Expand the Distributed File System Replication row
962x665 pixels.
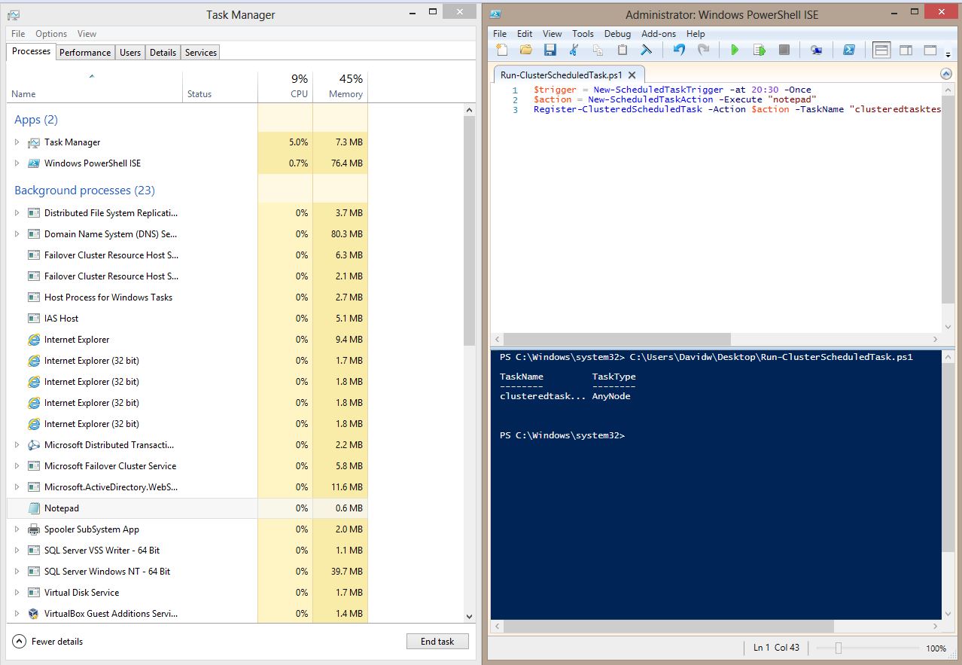tap(17, 213)
